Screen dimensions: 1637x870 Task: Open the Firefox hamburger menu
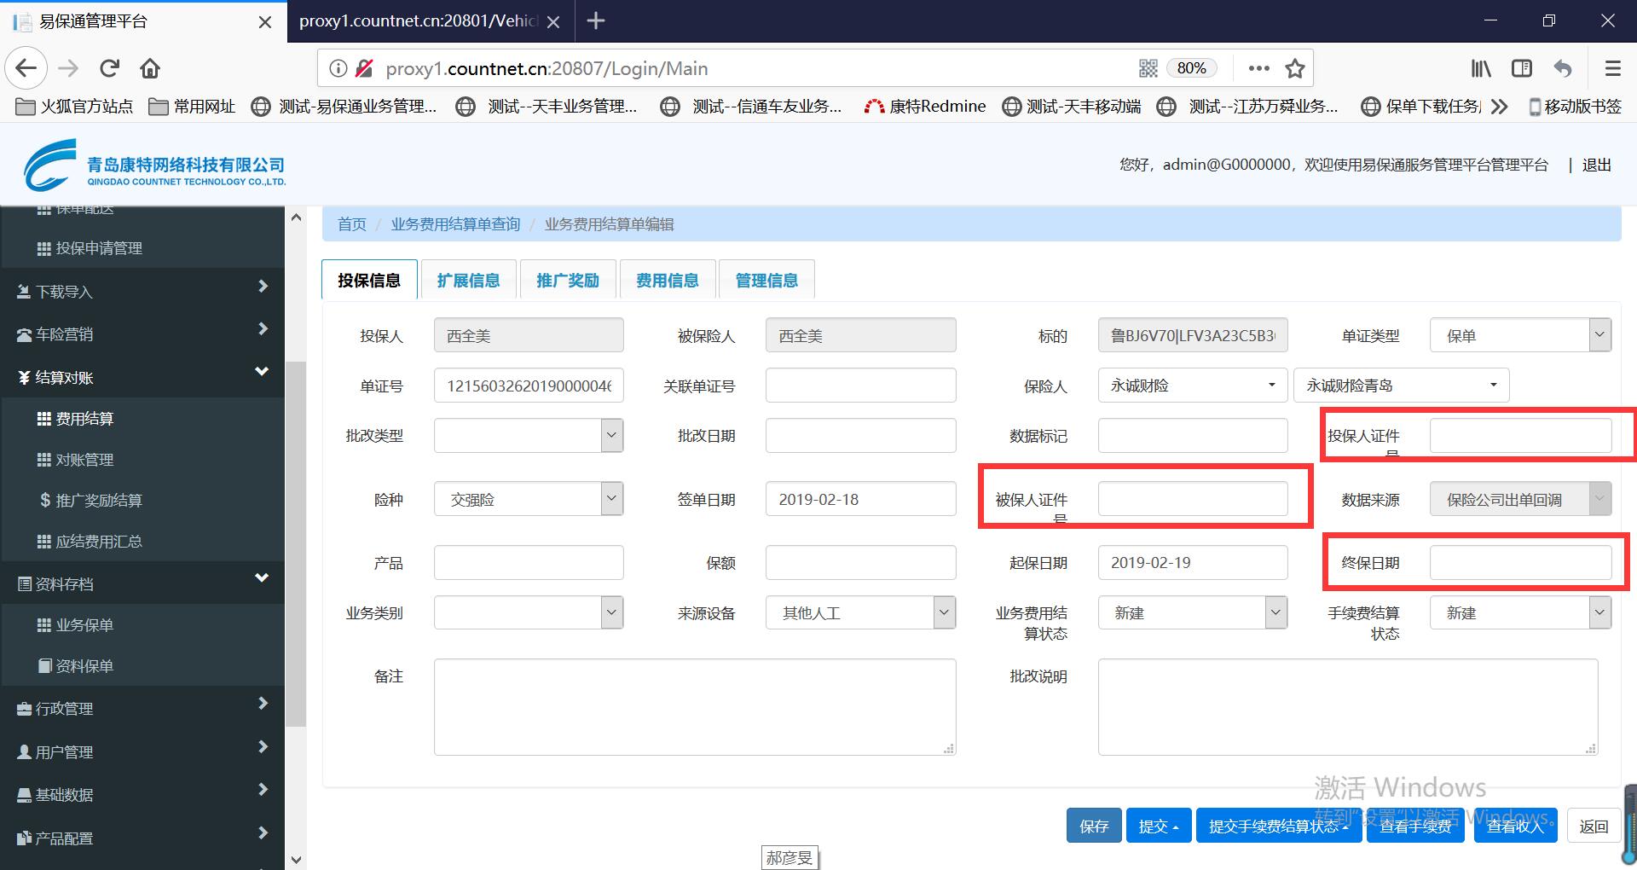click(x=1612, y=68)
